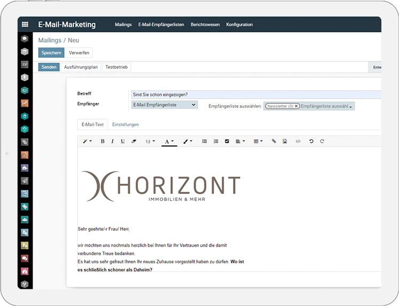
Task: Open the teal price tag sidebar app
Action: tap(25, 207)
